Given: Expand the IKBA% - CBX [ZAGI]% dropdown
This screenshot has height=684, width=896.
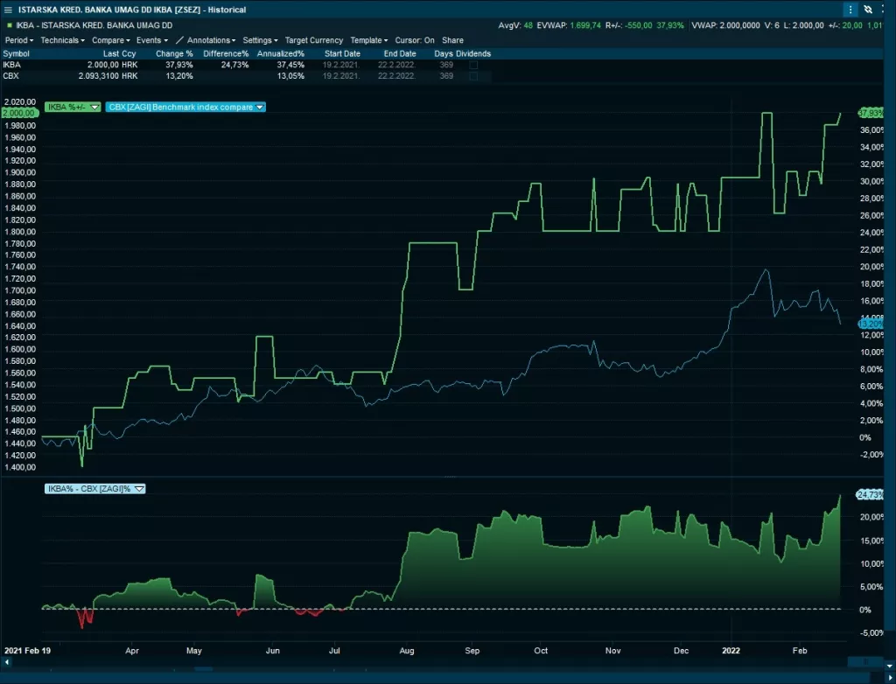Looking at the screenshot, I should tap(139, 489).
